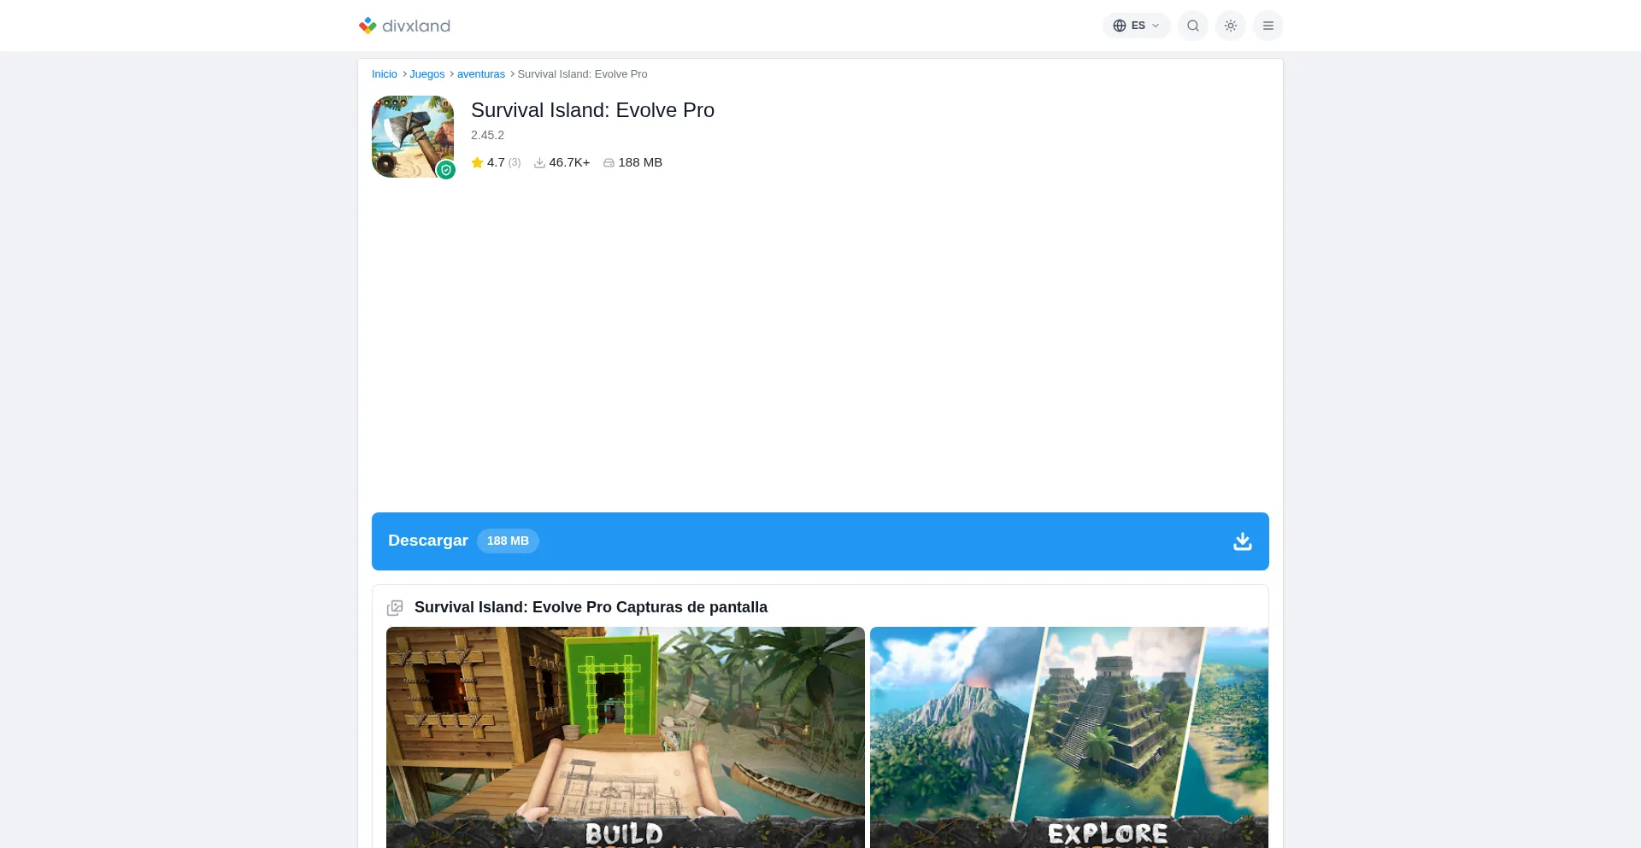The width and height of the screenshot is (1641, 848).
Task: Open the hamburger menu icon
Action: (1268, 26)
